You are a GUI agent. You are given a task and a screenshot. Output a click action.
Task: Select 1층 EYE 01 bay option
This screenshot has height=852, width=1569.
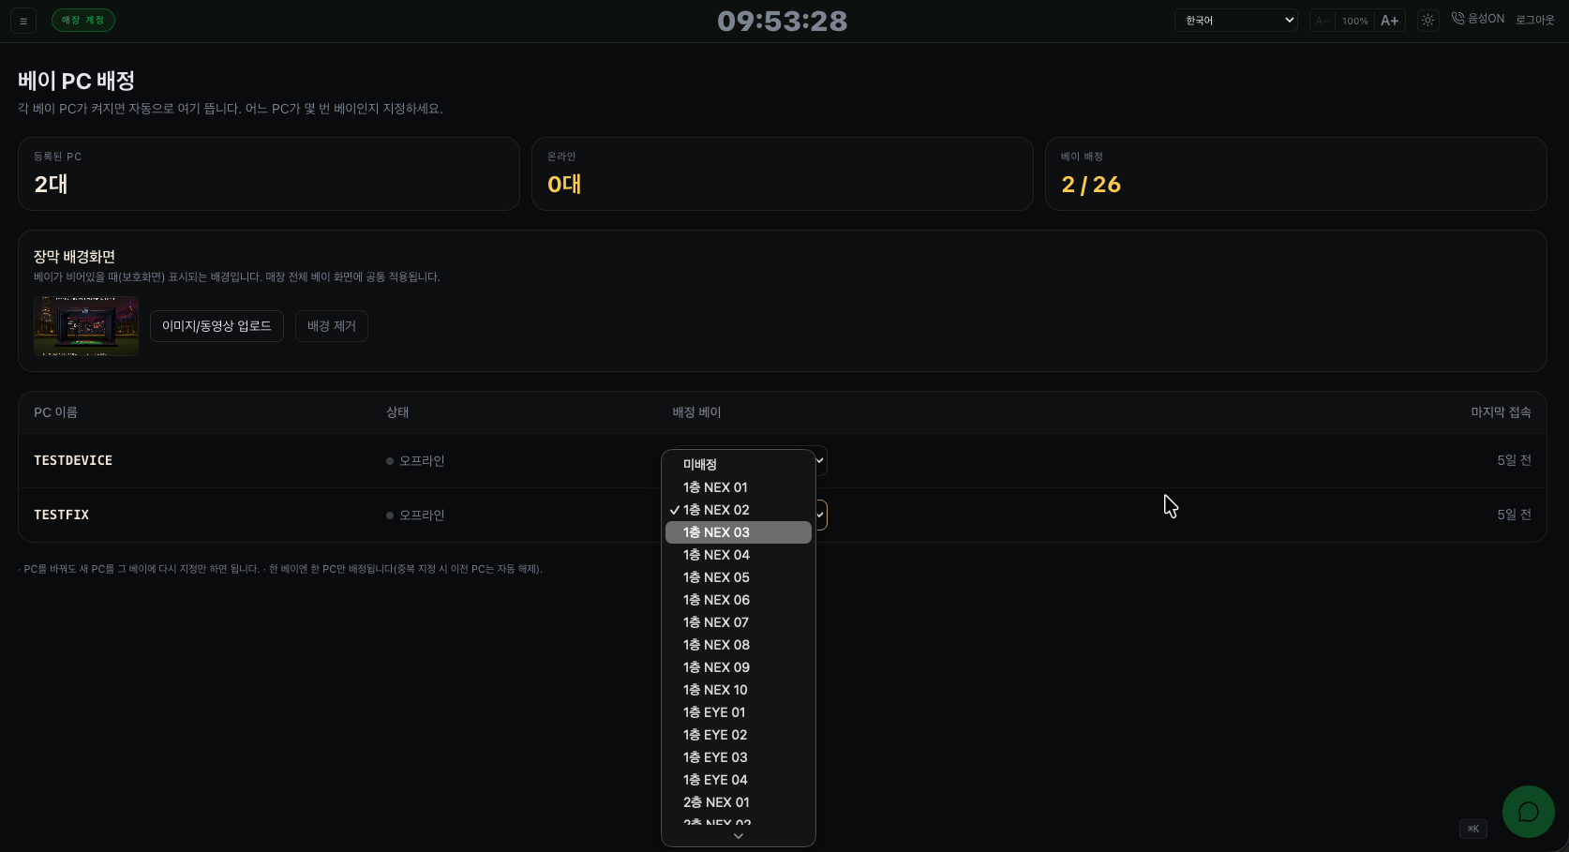[739, 712]
